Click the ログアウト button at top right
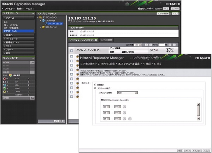Screen dimensions: 212x153 175,8
